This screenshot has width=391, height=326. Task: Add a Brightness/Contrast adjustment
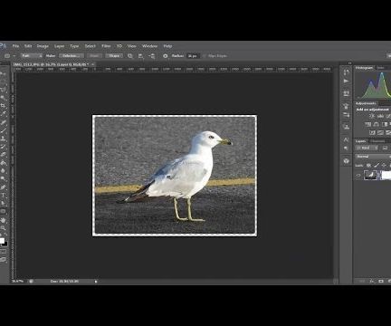pos(372,116)
